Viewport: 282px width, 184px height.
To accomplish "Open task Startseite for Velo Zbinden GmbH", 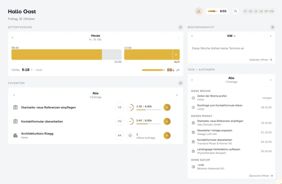I will (231, 123).
